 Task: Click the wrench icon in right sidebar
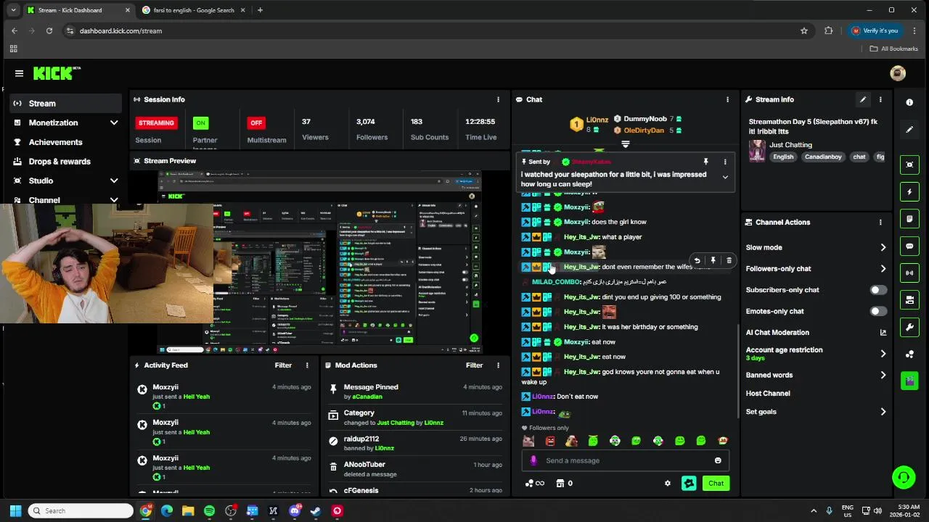pyautogui.click(x=909, y=327)
